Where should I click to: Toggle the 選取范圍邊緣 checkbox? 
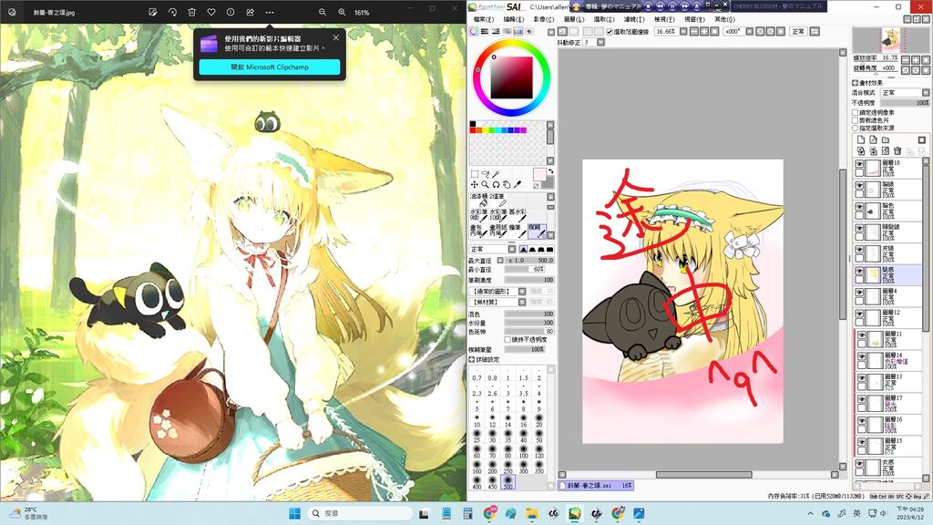tap(610, 32)
